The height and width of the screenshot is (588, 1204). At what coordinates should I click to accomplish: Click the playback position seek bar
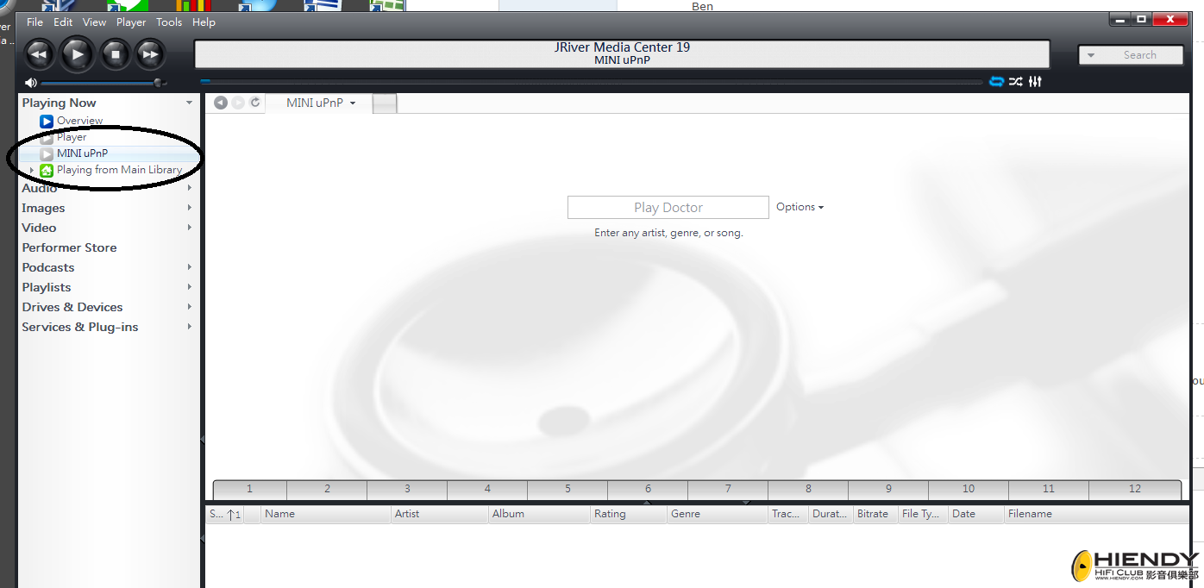point(591,82)
